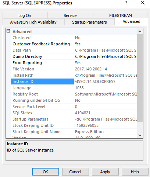The image size is (150, 177).
Task: Click the Install Path value cell
Action: click(x=106, y=75)
